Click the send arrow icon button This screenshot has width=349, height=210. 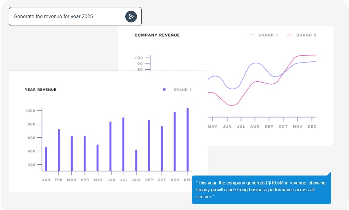(131, 17)
